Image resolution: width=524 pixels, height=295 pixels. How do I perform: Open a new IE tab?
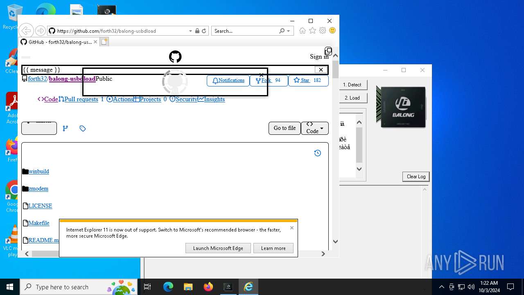click(104, 42)
